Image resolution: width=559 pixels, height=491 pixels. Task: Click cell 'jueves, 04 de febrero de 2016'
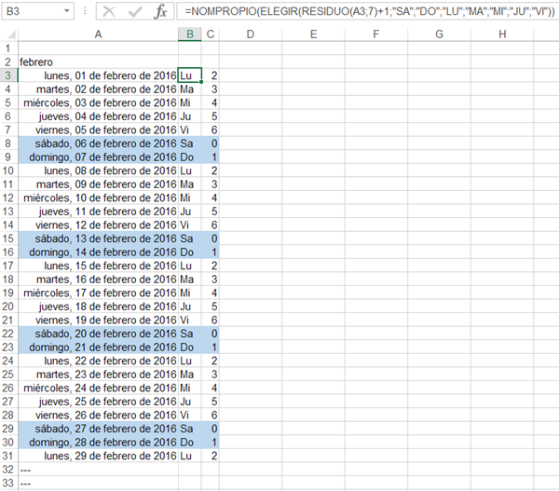(x=98, y=116)
